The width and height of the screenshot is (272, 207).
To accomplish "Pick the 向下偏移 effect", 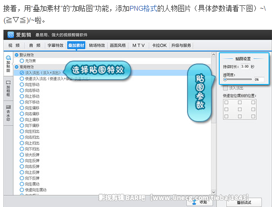I will click(x=21, y=125).
